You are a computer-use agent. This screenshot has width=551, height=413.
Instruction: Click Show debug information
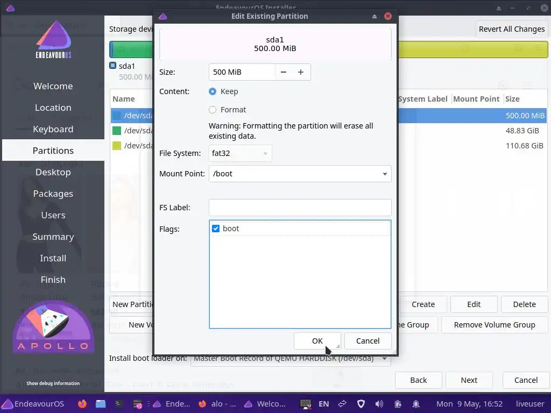tap(53, 383)
